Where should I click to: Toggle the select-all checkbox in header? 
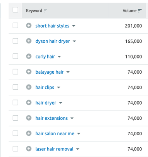coord(15,10)
